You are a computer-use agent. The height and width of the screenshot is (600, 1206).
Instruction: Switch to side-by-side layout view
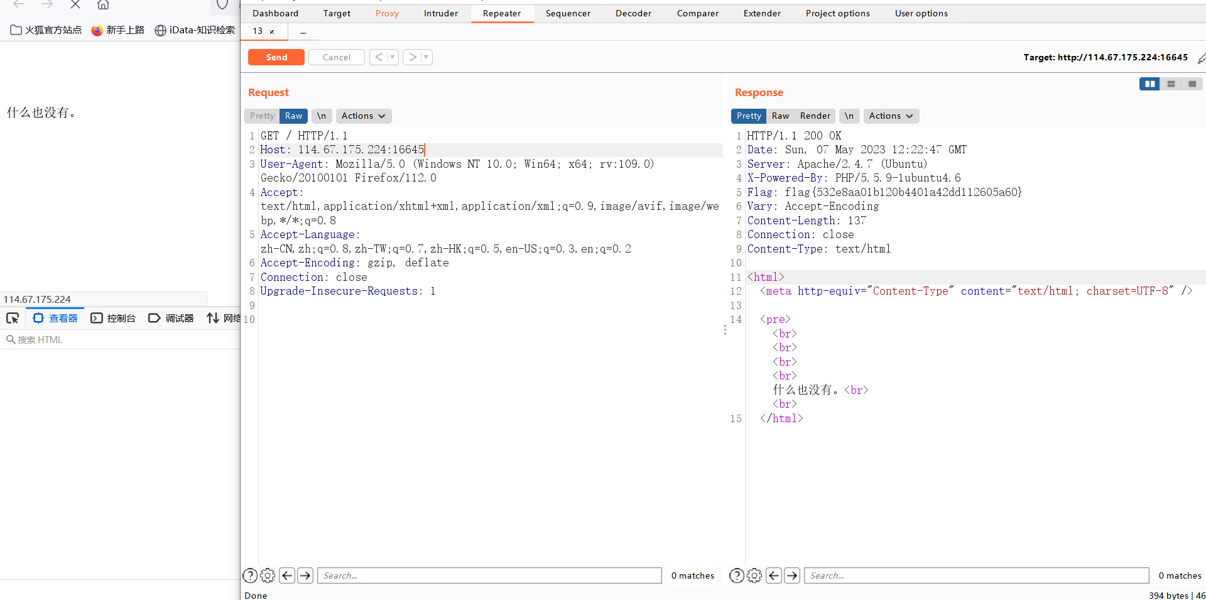point(1150,84)
